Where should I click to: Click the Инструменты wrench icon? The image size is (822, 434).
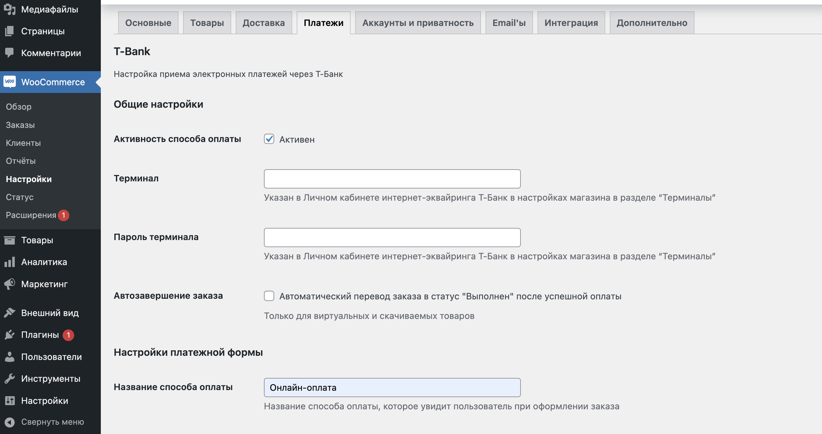pyautogui.click(x=10, y=379)
